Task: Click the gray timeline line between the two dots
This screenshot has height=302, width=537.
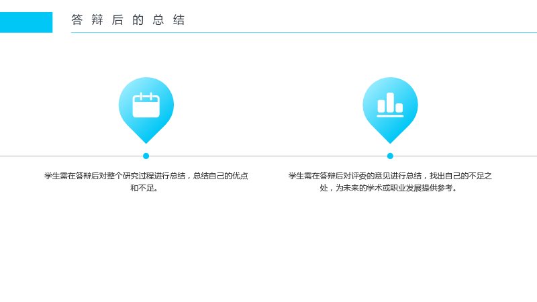Action: 268,156
